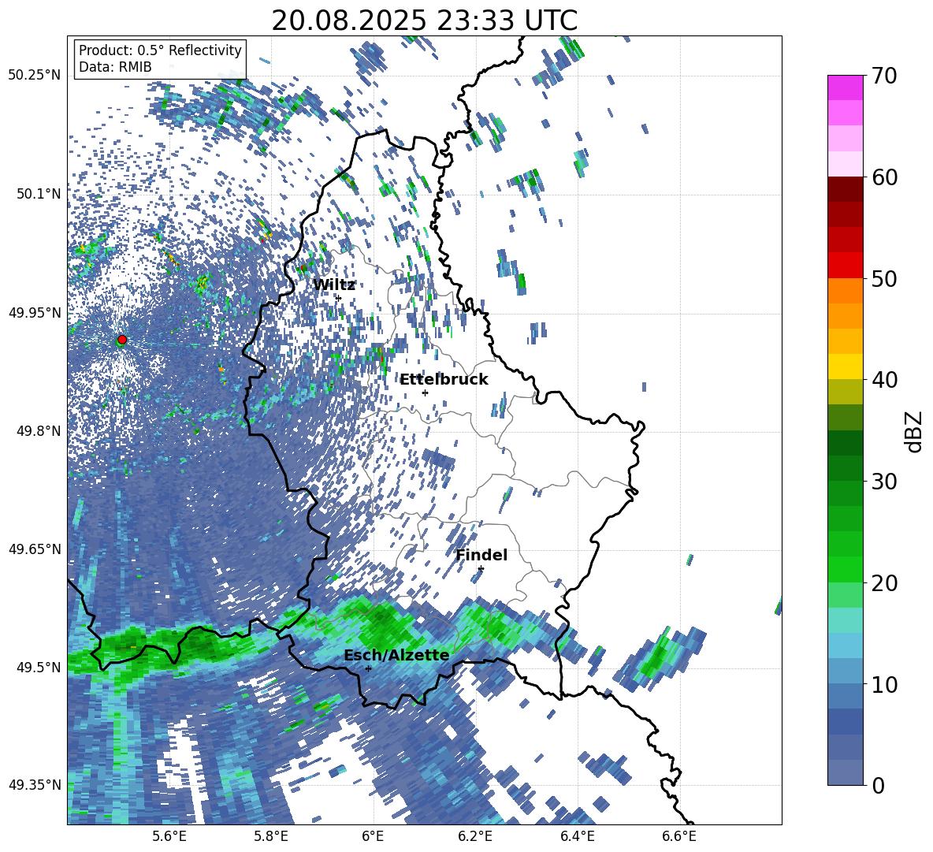Click the 50.25°N latitude label

pos(35,75)
